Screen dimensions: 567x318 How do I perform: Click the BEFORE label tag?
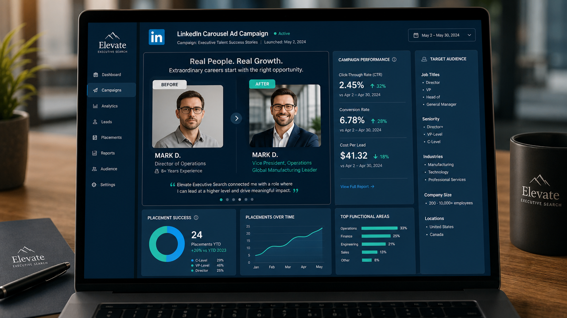(x=170, y=84)
